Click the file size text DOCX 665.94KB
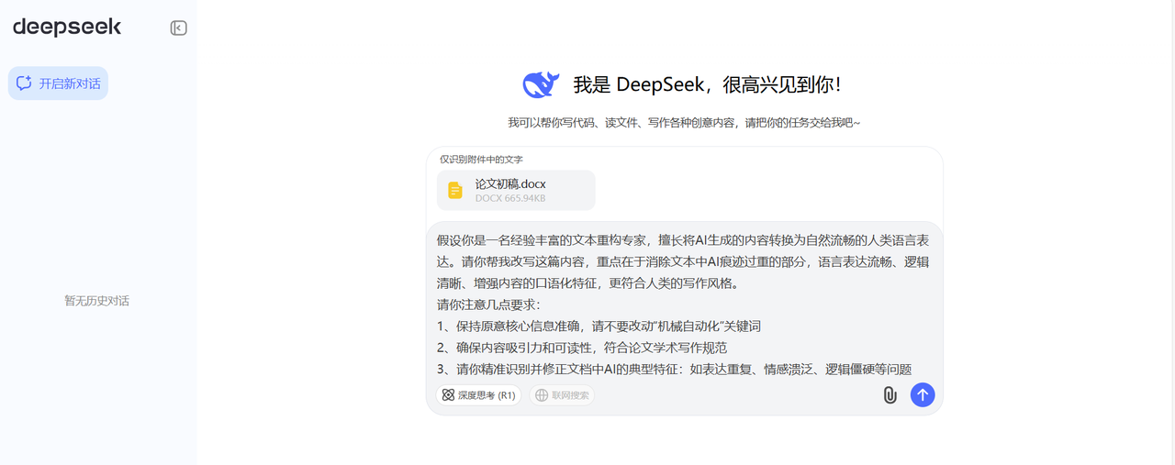The image size is (1175, 465). 510,198
